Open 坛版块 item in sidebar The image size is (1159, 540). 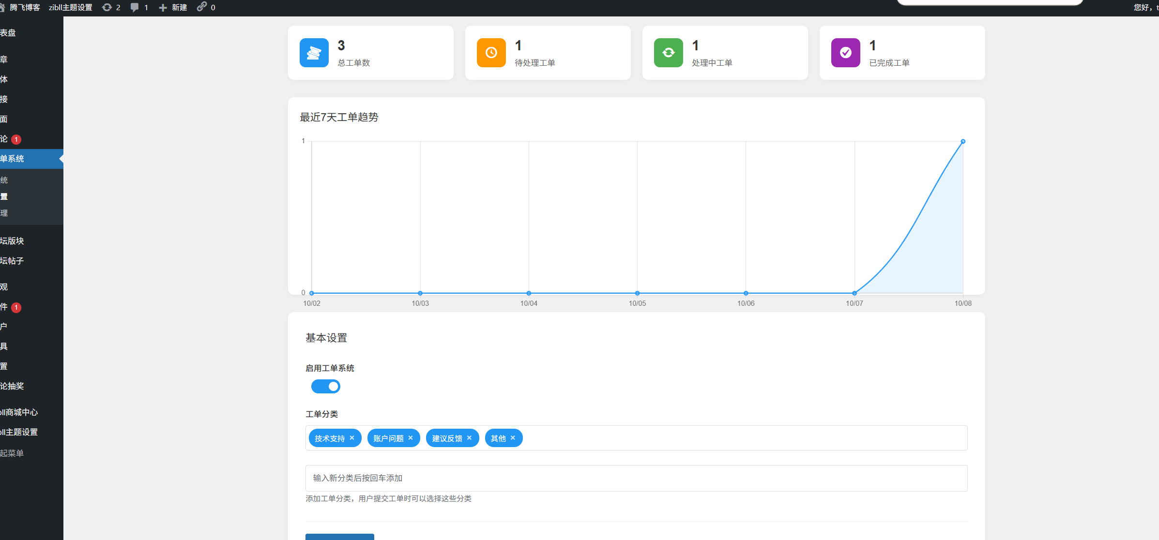(13, 241)
